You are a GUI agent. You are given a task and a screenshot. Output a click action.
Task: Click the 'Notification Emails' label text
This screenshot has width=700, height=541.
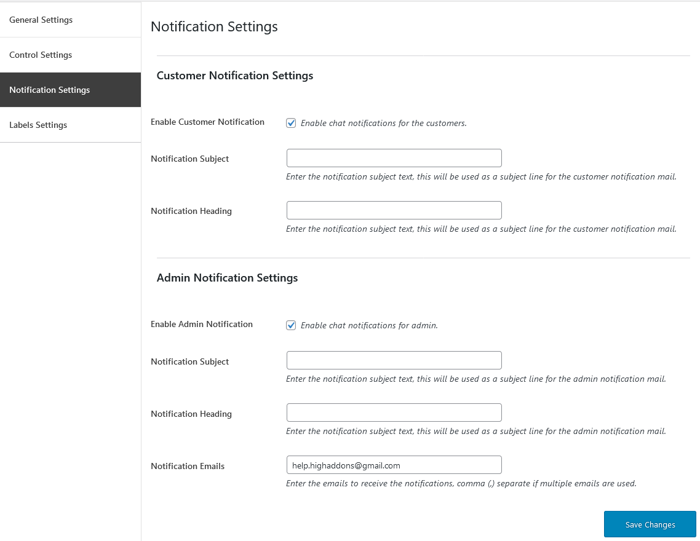(x=188, y=466)
